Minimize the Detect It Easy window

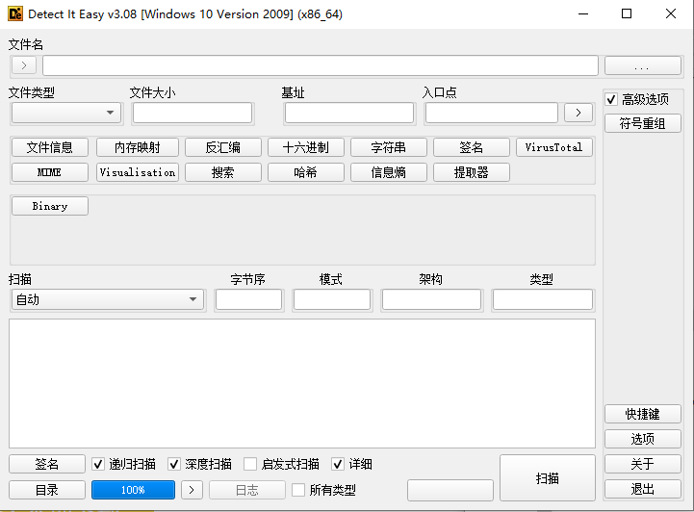click(583, 13)
